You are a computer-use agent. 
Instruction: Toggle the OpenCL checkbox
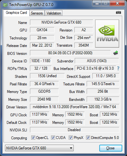pyautogui.click(x=33, y=138)
